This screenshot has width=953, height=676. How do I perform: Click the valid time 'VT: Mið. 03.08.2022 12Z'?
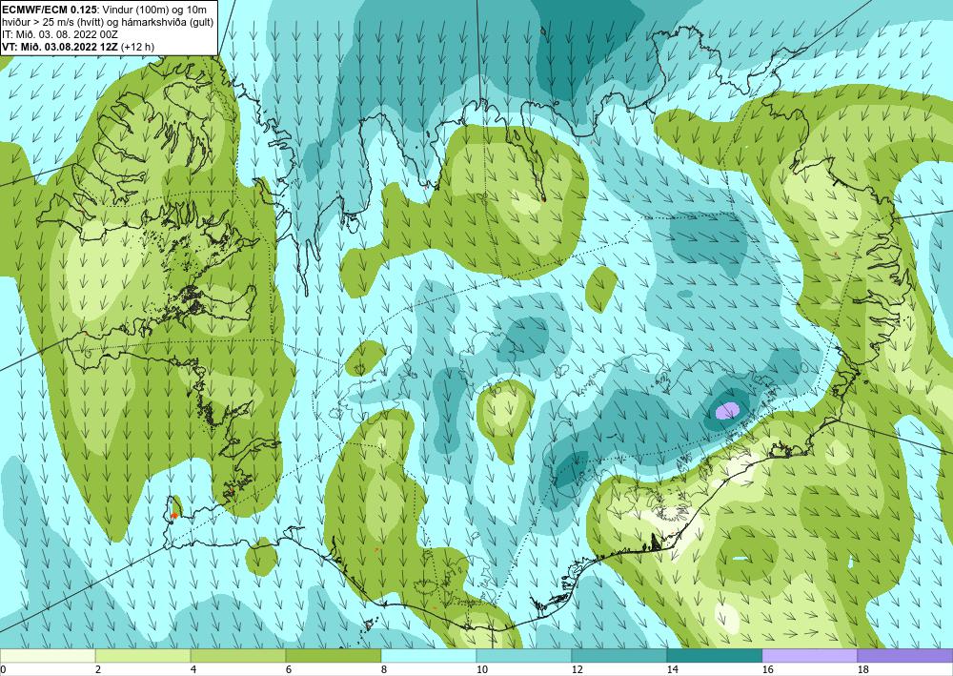coord(61,46)
